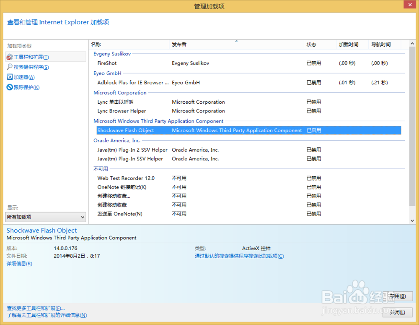Select Java(tm) Plug-In SSV Helper row

click(x=248, y=159)
